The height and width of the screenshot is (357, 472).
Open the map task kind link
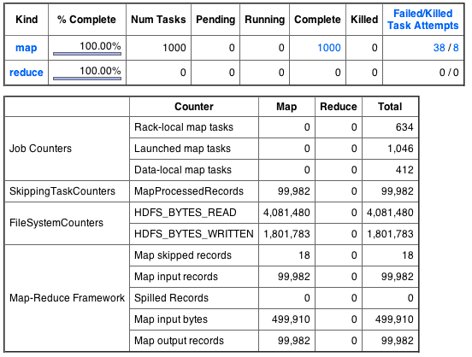coord(27,48)
